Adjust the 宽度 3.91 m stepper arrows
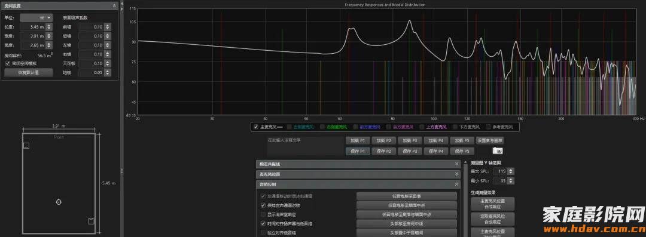 click(49, 36)
